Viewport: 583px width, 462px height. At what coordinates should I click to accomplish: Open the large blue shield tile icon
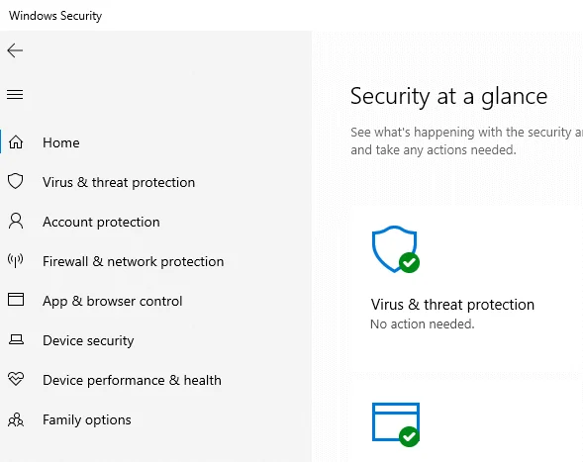pyautogui.click(x=396, y=249)
